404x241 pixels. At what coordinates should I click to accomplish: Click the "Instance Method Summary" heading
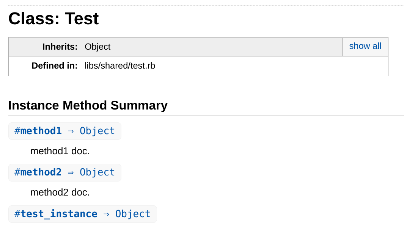click(88, 105)
